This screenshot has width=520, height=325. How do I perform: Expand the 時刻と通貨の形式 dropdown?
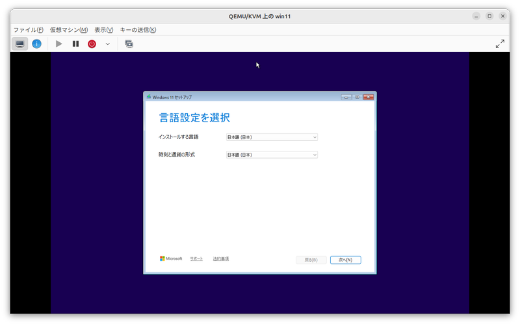click(272, 155)
